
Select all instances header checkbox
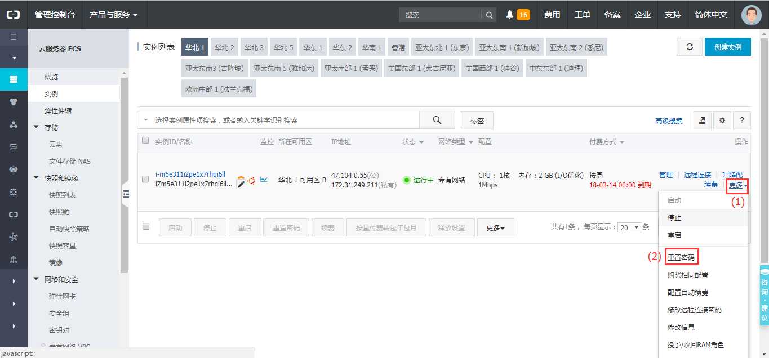(x=145, y=140)
